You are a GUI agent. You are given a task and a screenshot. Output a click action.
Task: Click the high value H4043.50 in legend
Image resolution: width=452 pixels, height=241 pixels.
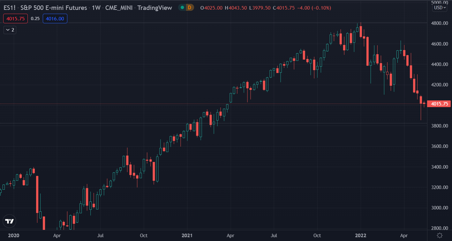coord(236,8)
